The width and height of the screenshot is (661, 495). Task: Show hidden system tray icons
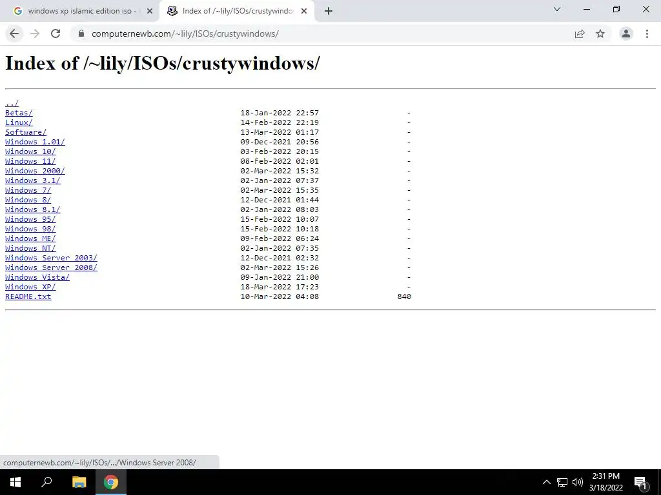[x=546, y=482]
